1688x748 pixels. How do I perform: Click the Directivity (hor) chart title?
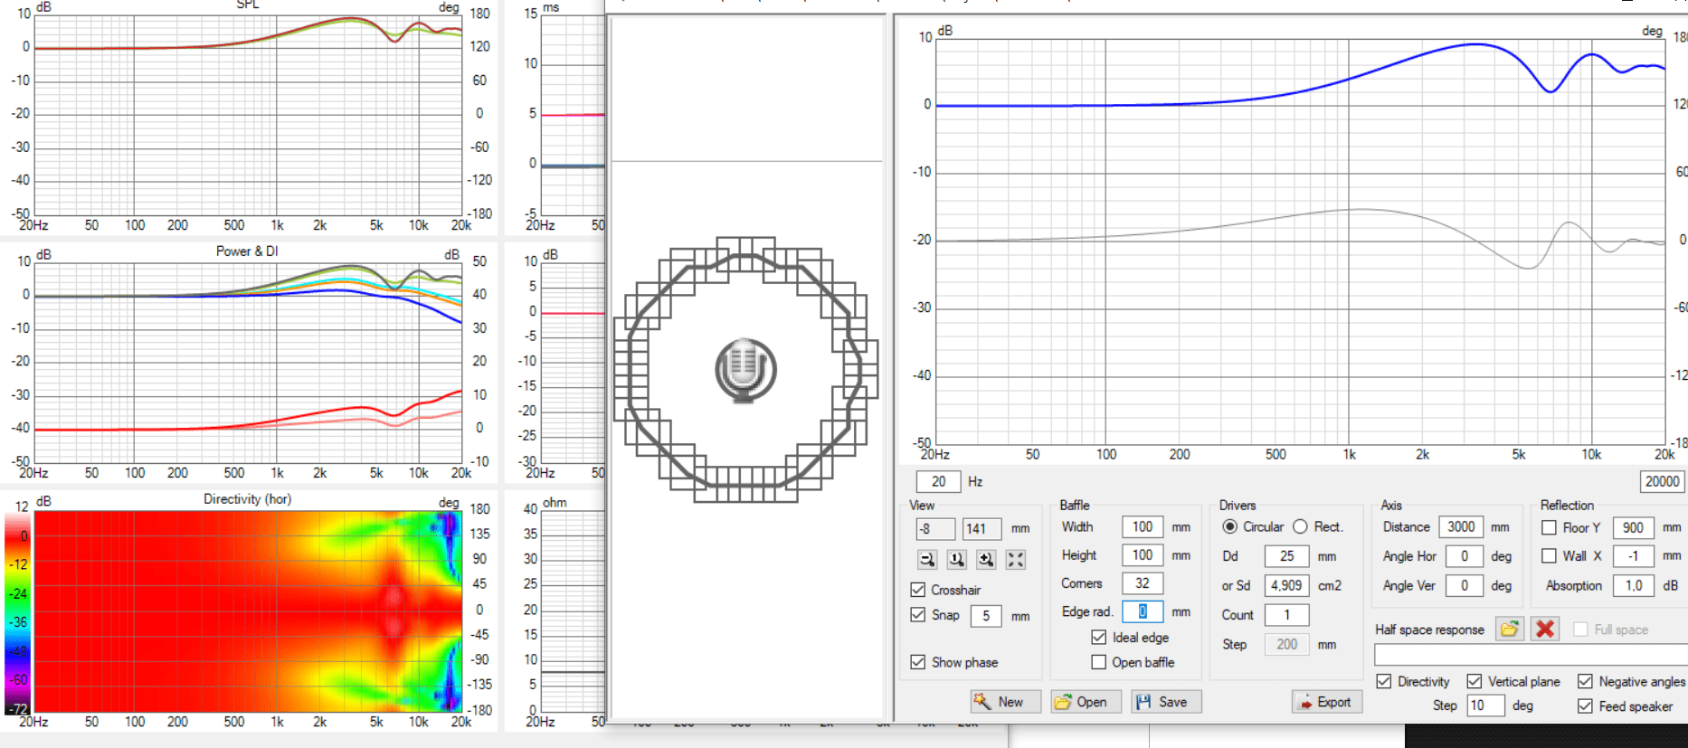pos(247,499)
